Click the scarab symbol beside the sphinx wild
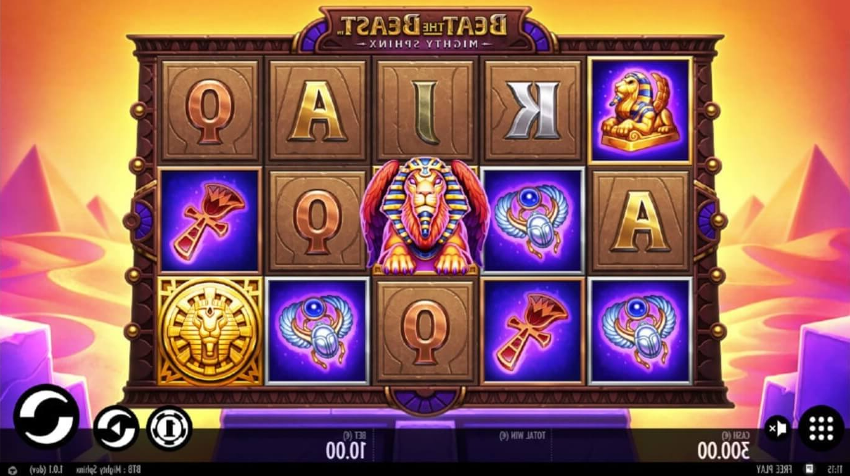The width and height of the screenshot is (850, 476). tap(533, 220)
